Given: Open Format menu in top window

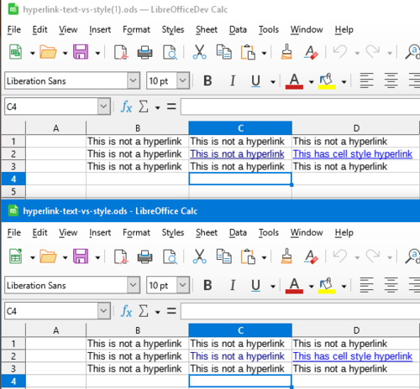Looking at the screenshot, I should [136, 29].
